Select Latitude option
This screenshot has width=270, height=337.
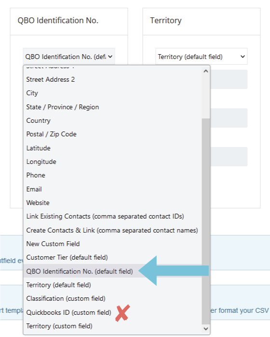pos(112,148)
